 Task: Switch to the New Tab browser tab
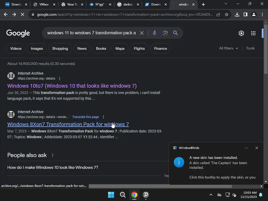pyautogui.click(x=72, y=4)
